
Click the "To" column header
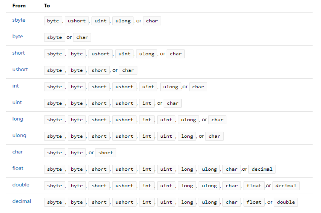click(47, 6)
